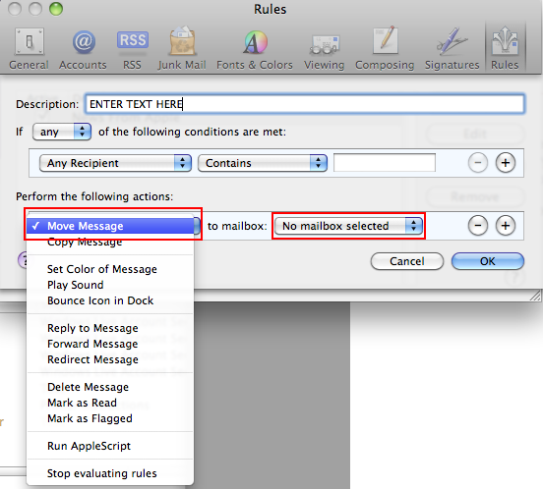The height and width of the screenshot is (489, 543).
Task: Open the Accounts preferences pane
Action: 83,49
